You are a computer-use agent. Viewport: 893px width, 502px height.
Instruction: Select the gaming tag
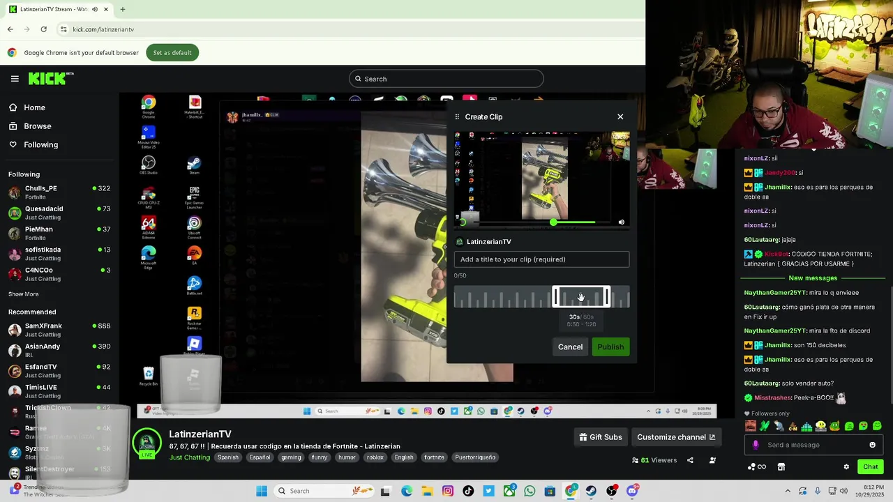pos(291,457)
